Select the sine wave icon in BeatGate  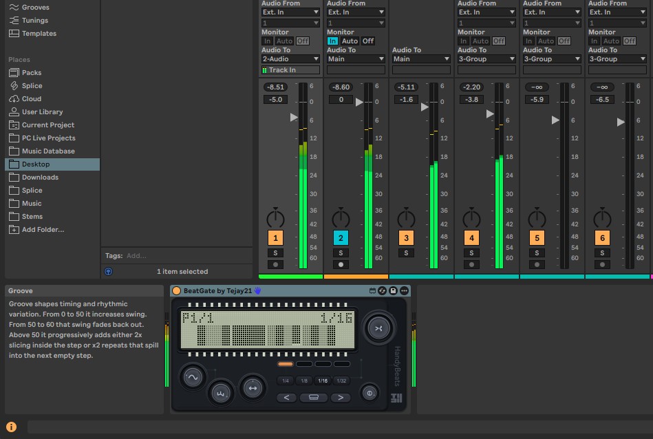pos(194,377)
